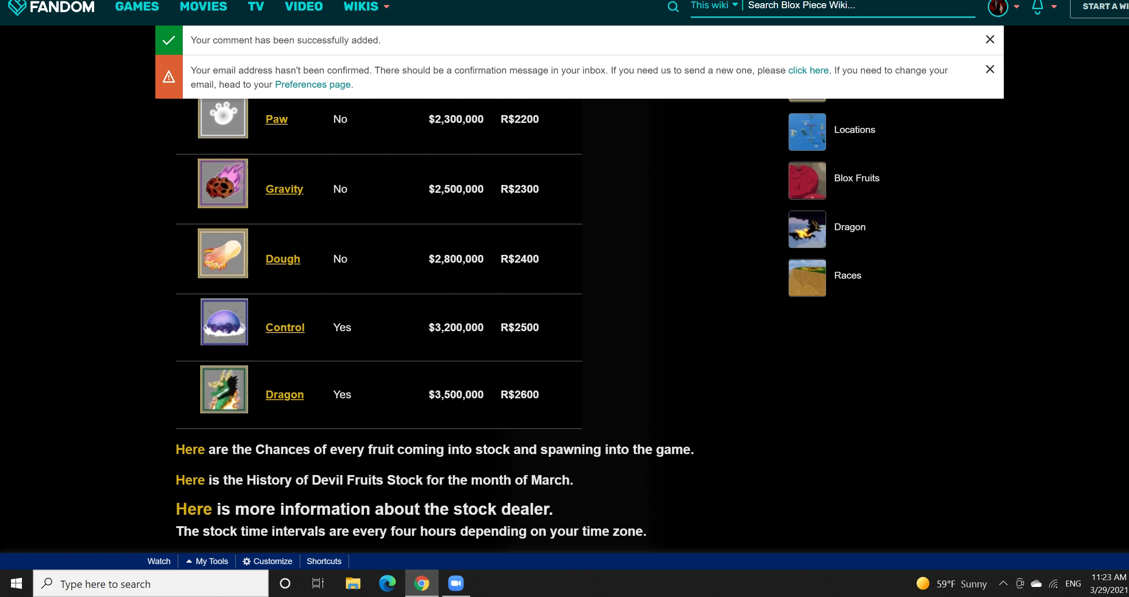
Task: Open Zoom from the taskbar
Action: click(x=456, y=583)
